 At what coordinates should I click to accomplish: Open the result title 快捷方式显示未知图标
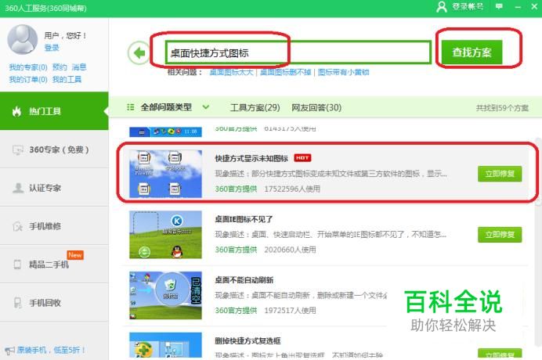coord(251,159)
